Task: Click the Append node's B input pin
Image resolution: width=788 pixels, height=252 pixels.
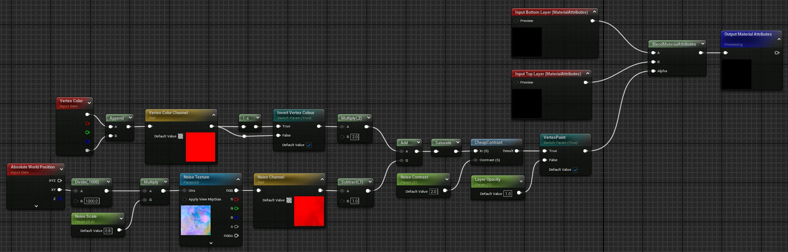Action: 111,136
